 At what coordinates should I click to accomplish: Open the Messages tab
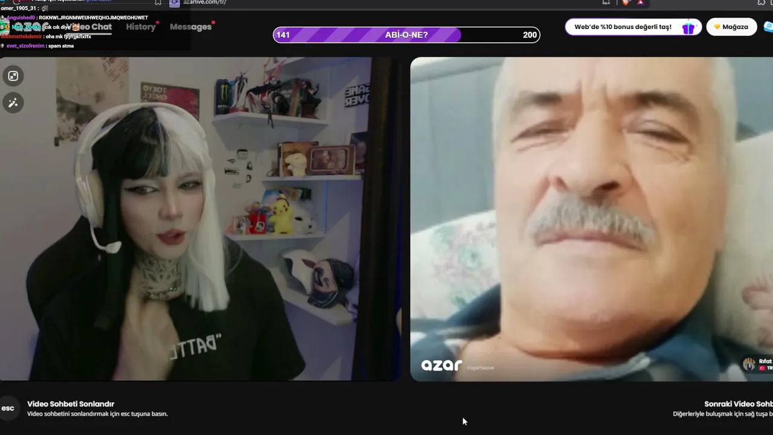(x=190, y=27)
